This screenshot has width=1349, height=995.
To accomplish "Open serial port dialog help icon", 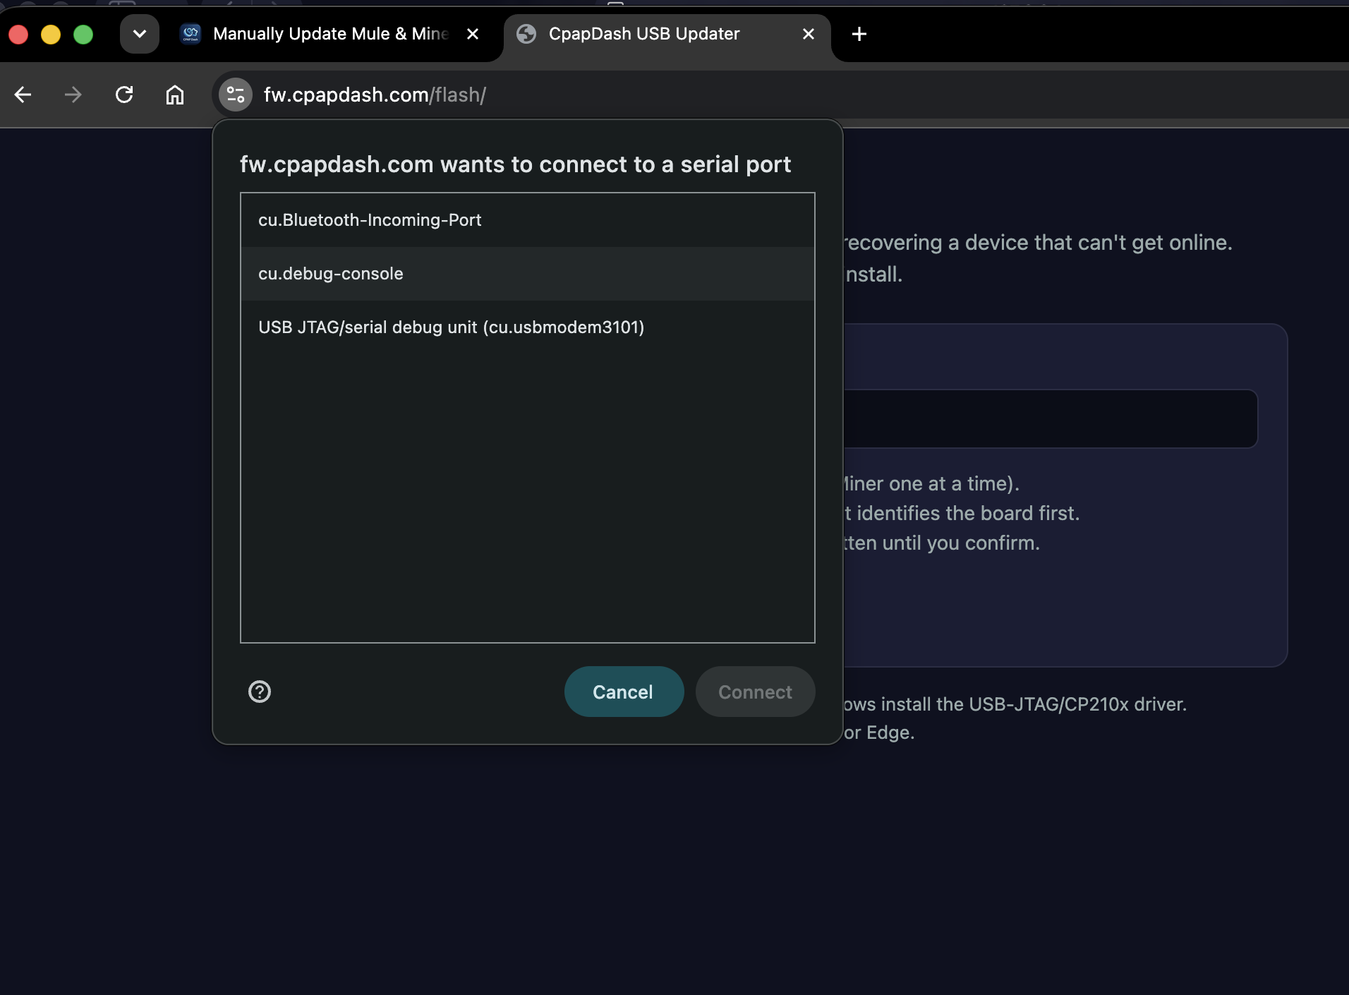I will [x=260, y=692].
